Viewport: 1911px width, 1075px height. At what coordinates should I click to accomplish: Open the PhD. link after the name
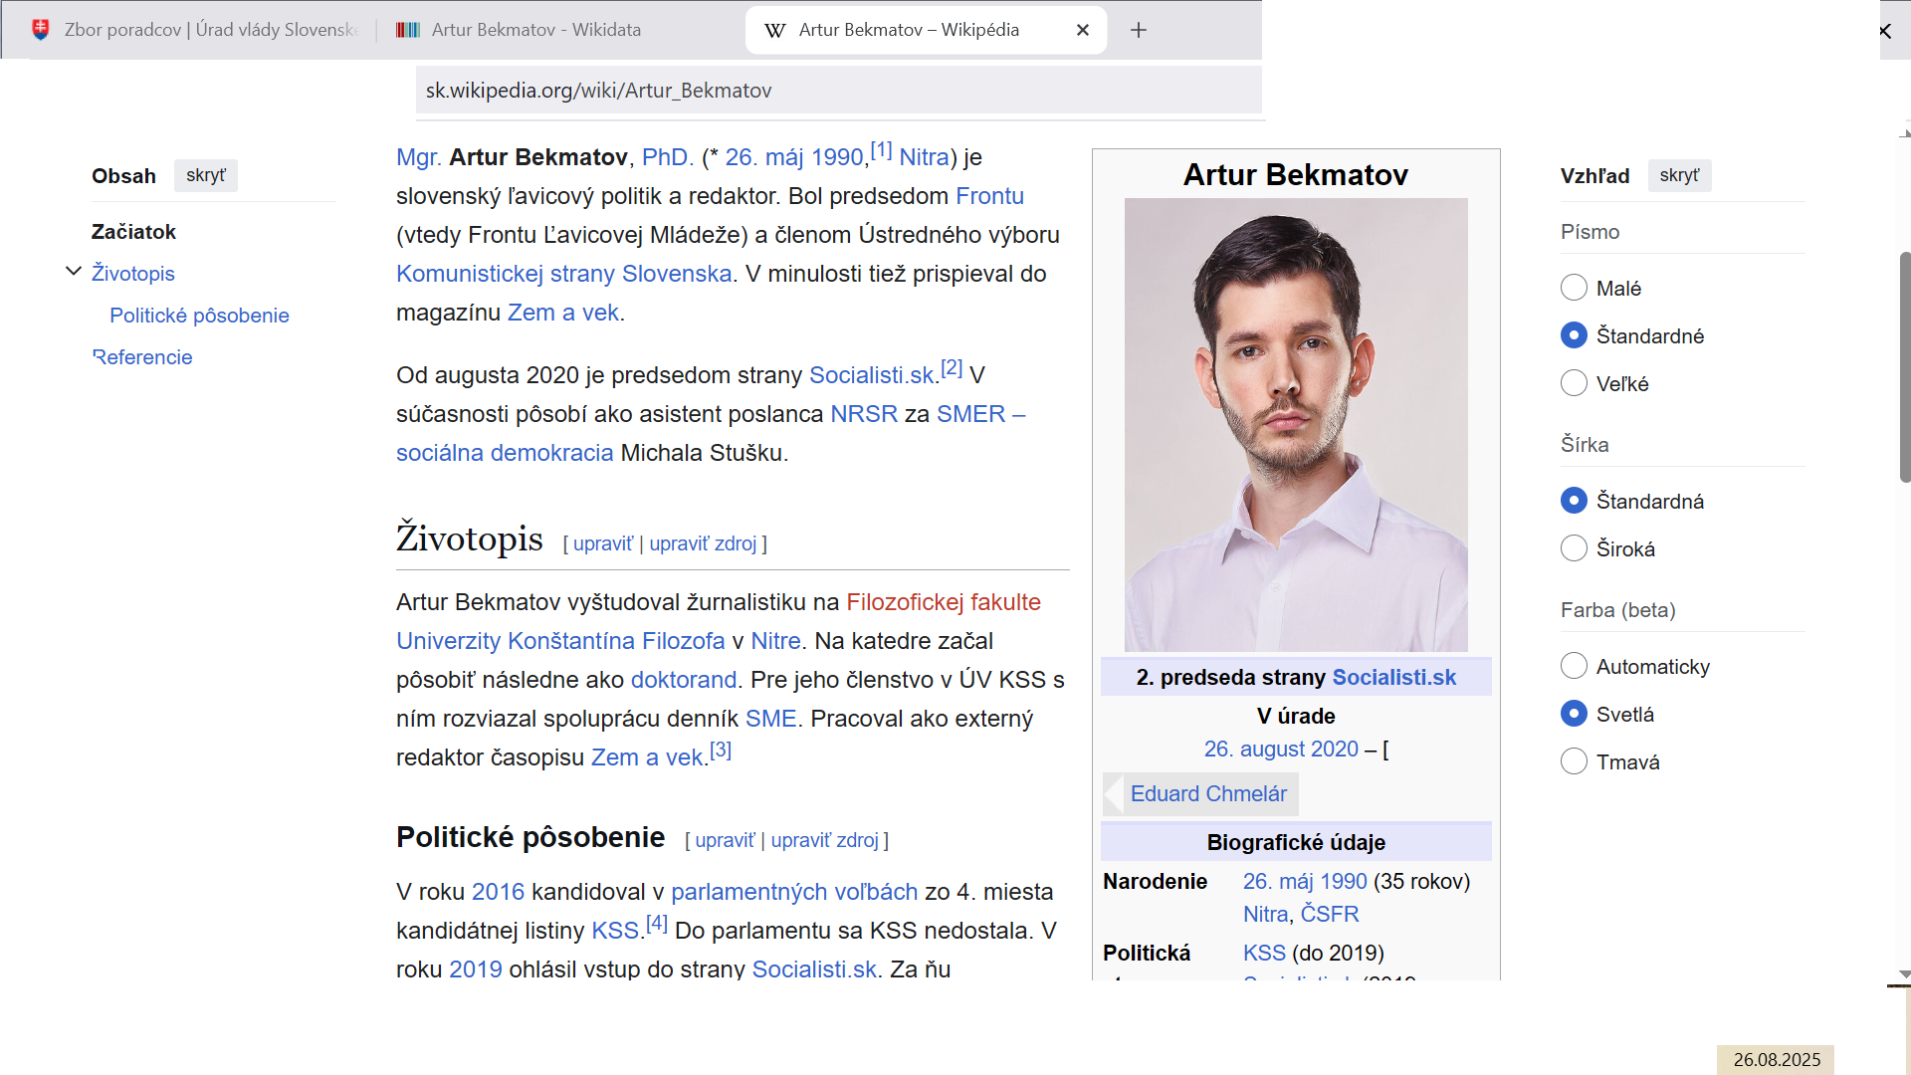[668, 157]
